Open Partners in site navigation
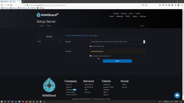The width and height of the screenshot is (184, 103). click(143, 16)
